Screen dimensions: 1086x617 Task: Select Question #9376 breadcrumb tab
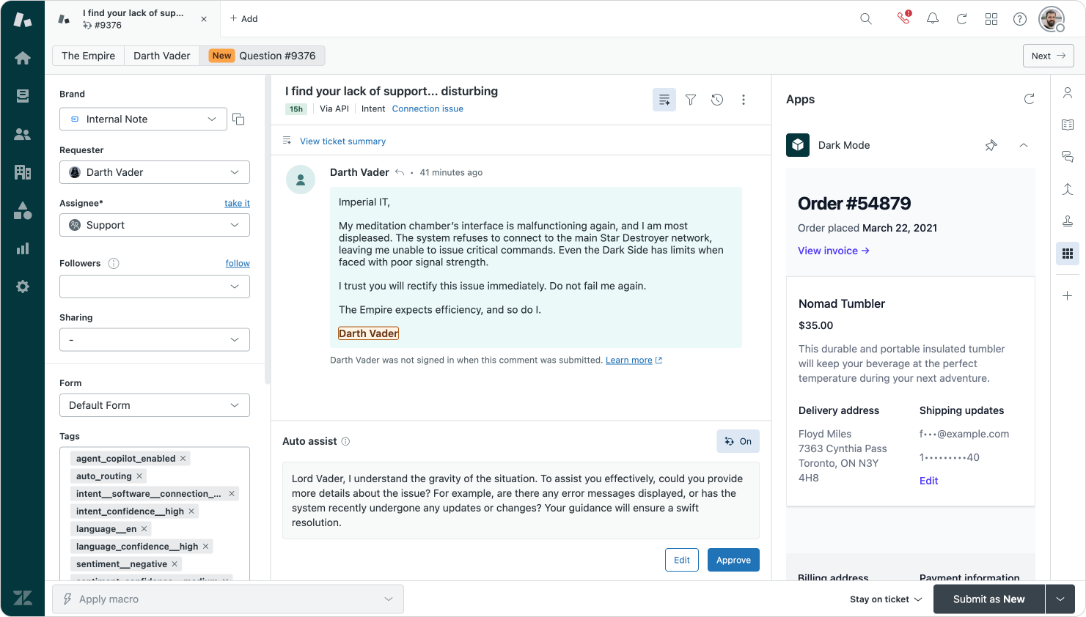click(263, 56)
